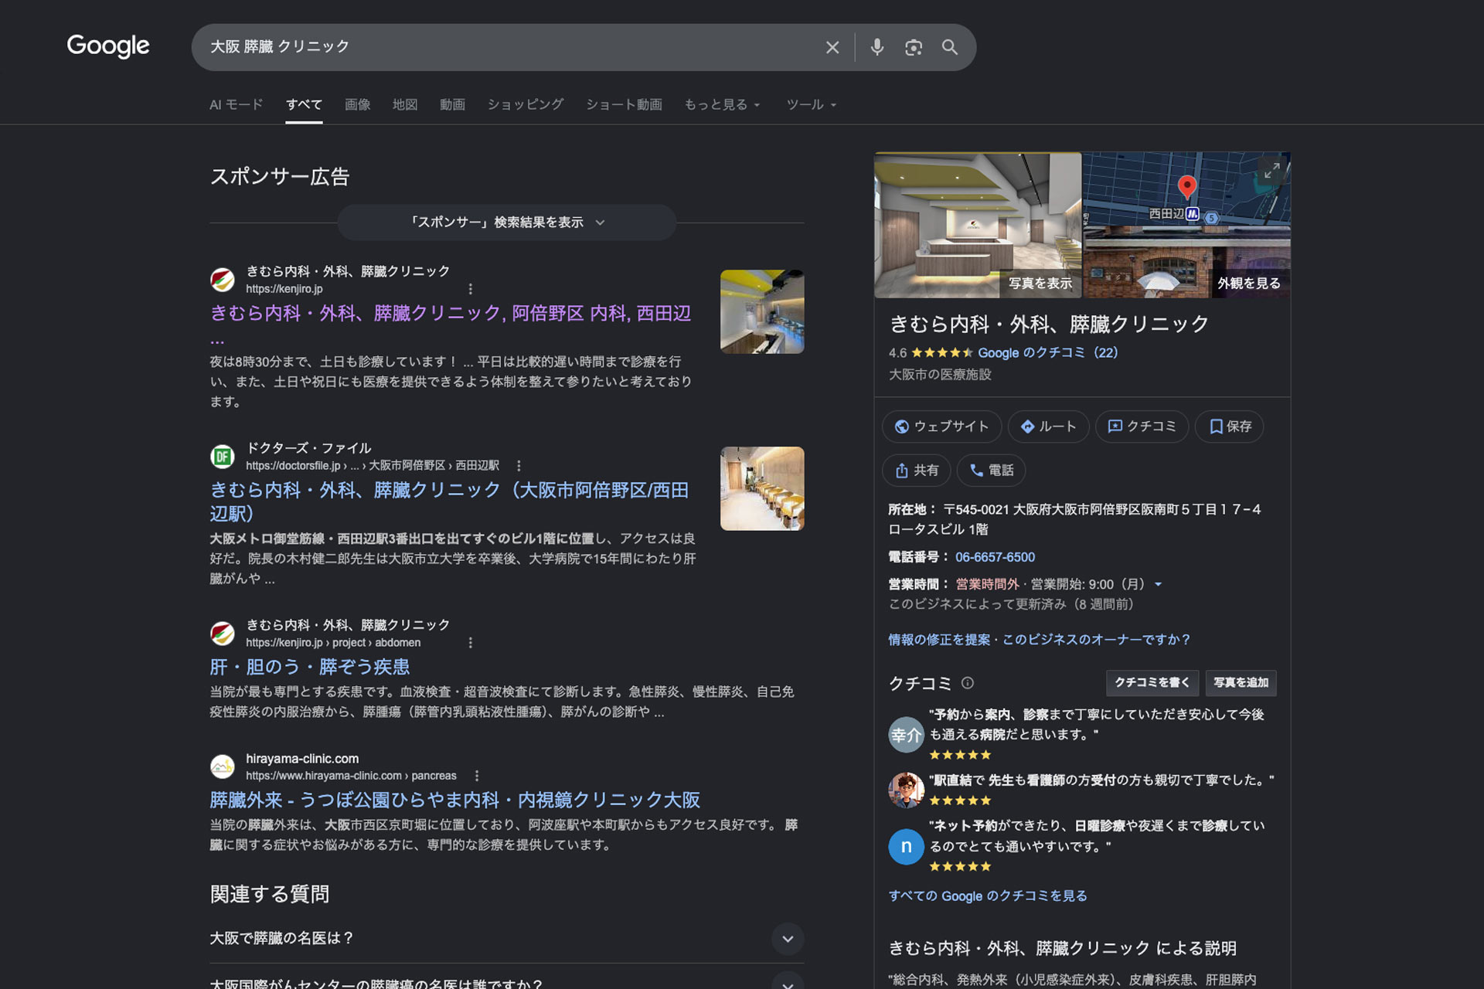Screen dimensions: 1484x989
Task: Click the ドクターズ・ファイル site favicon
Action: [x=223, y=457]
